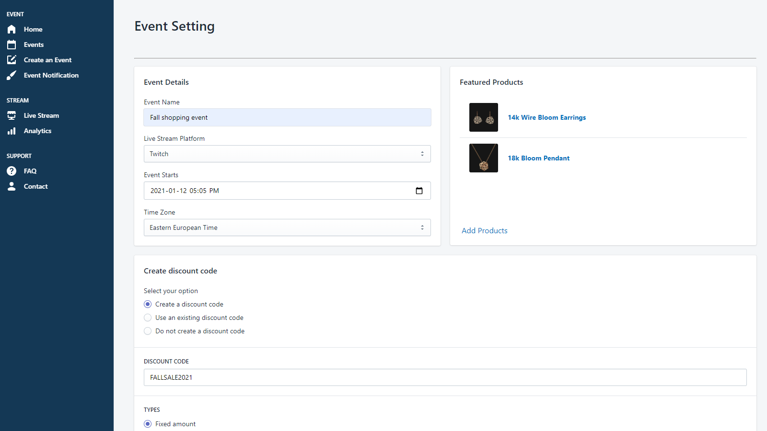
Task: Click the Event Name input field
Action: pyautogui.click(x=287, y=117)
